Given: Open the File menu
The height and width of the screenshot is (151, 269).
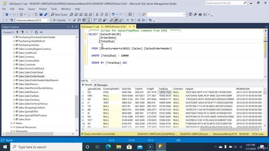Looking at the screenshot, I should click(x=4, y=9).
